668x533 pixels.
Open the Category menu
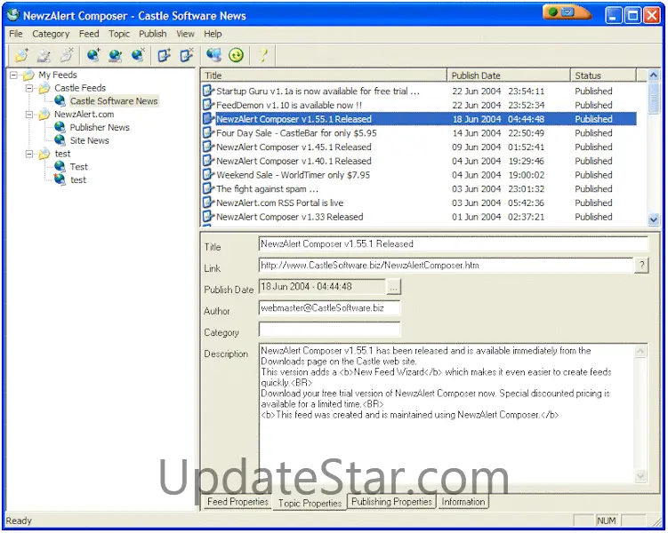pyautogui.click(x=51, y=34)
